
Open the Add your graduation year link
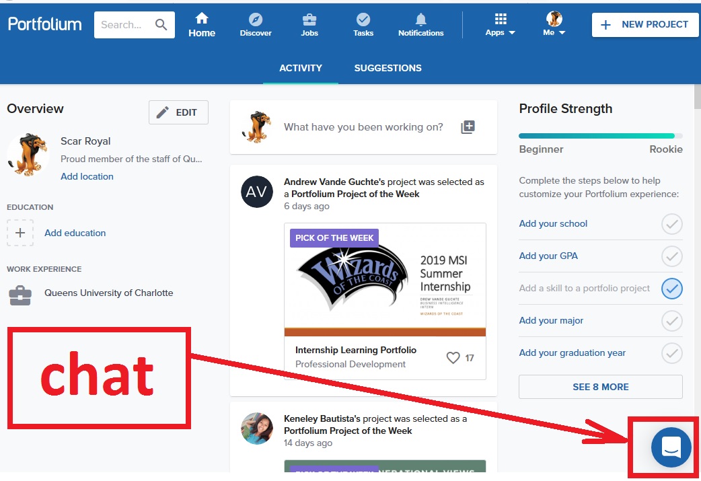coord(573,353)
